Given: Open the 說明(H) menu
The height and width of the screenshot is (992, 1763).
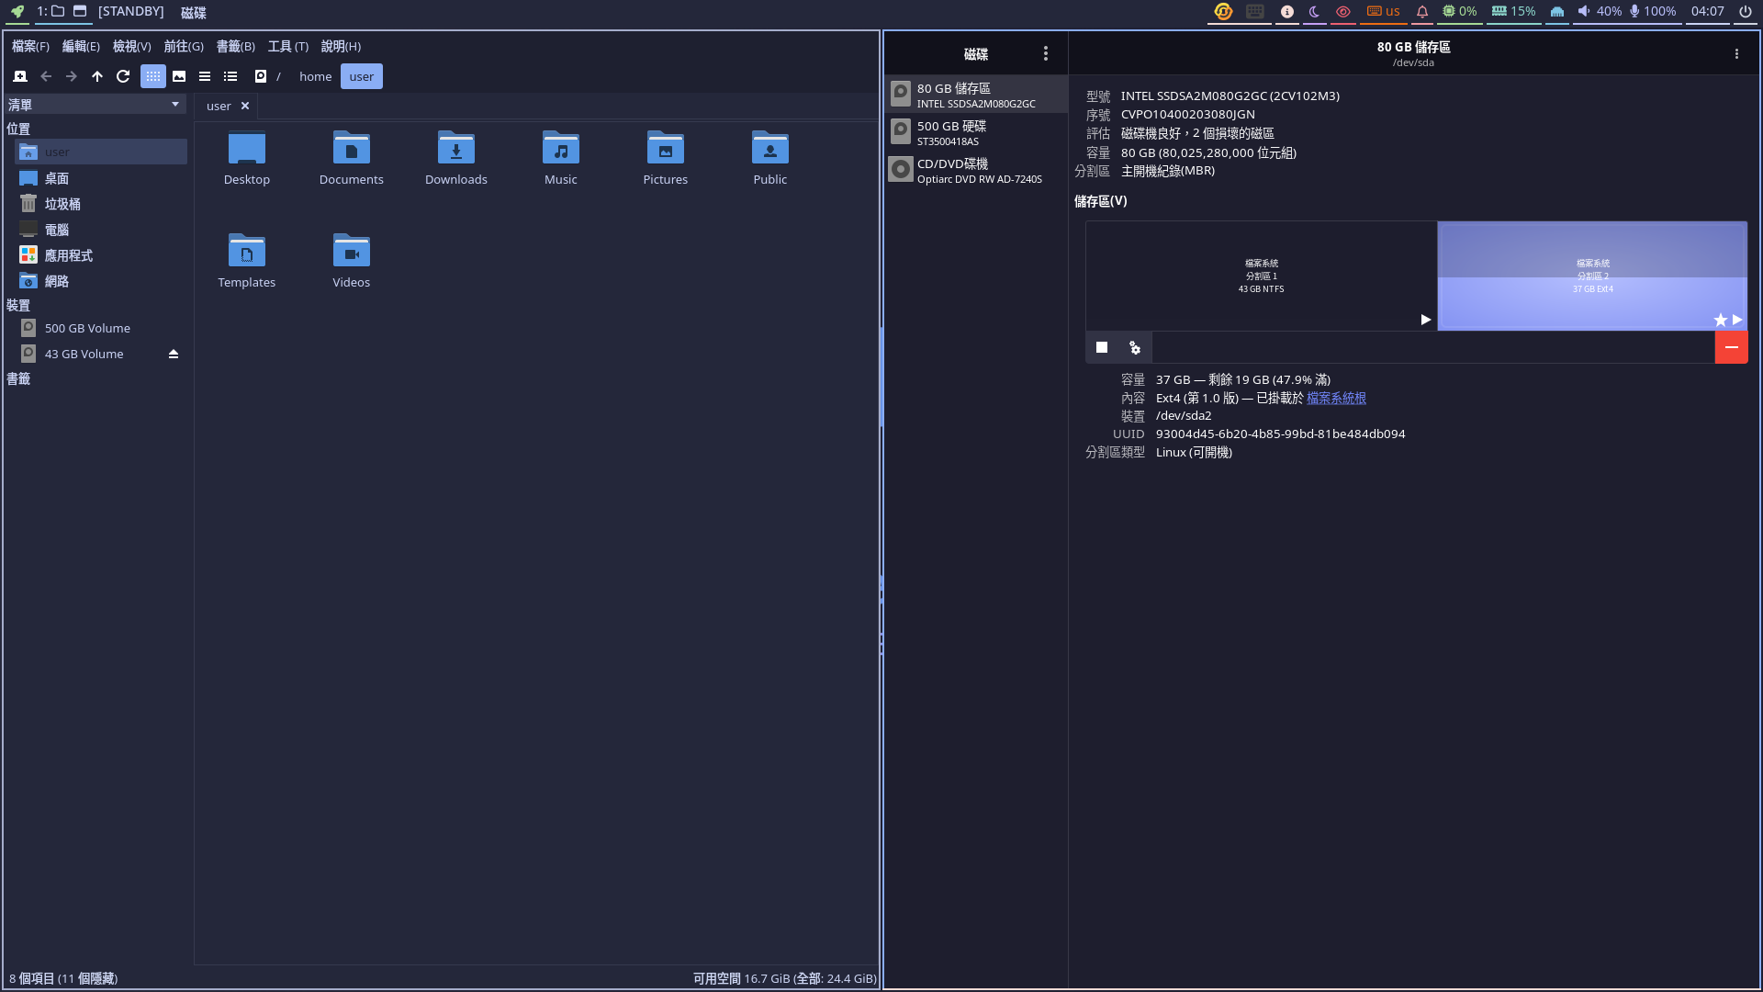Looking at the screenshot, I should click(341, 46).
